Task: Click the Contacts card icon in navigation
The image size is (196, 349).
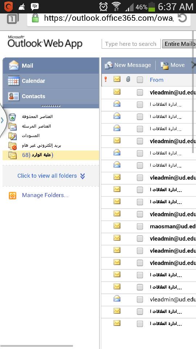Action: (13, 96)
